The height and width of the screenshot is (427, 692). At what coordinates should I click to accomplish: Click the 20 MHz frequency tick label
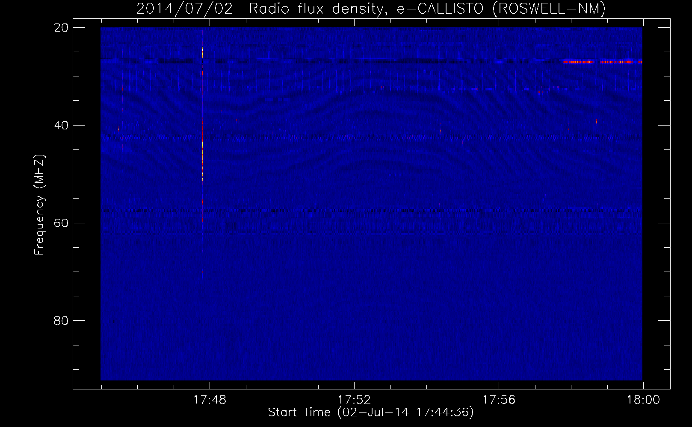tap(61, 28)
